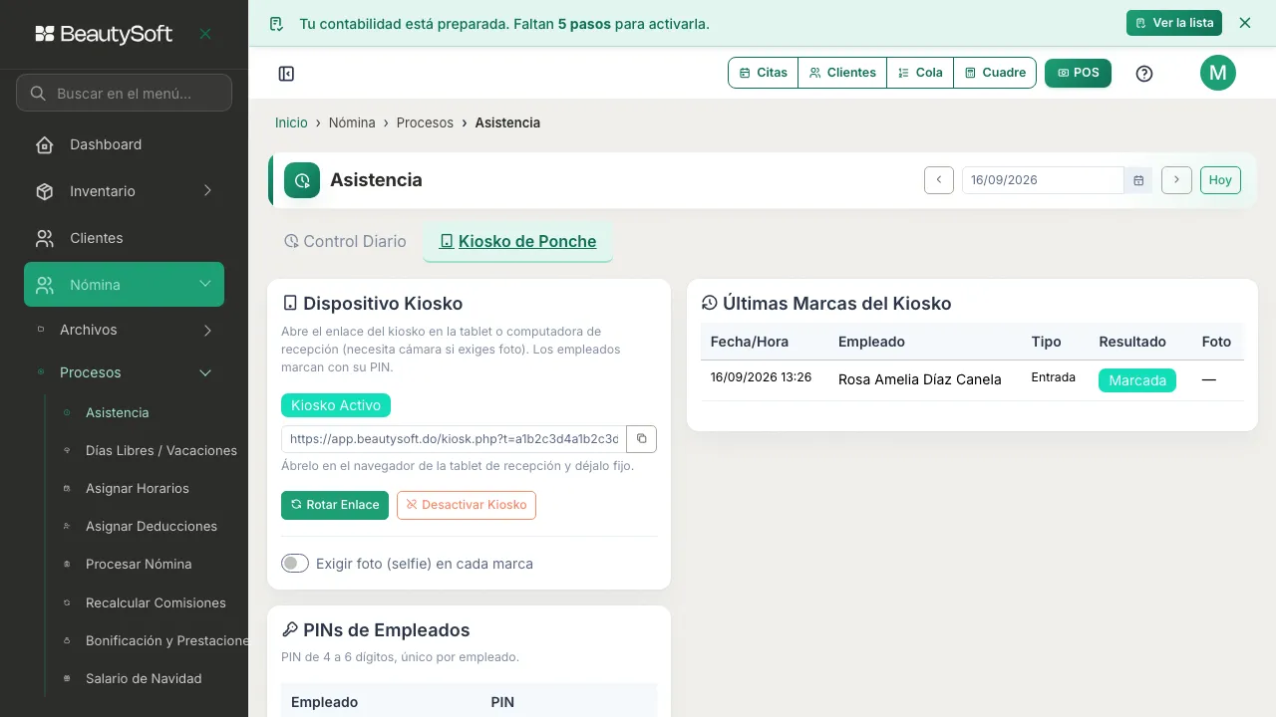
Task: Click Inicio breadcrumb link
Action: click(291, 122)
